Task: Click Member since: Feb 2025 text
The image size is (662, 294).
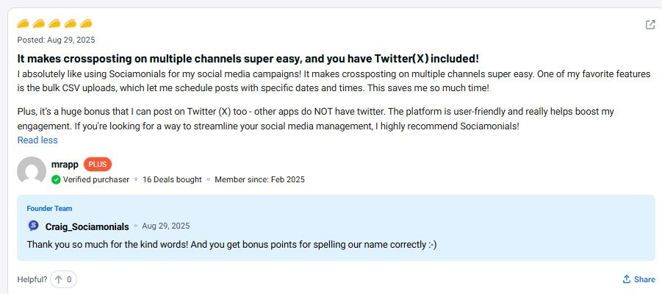Action: (x=259, y=179)
